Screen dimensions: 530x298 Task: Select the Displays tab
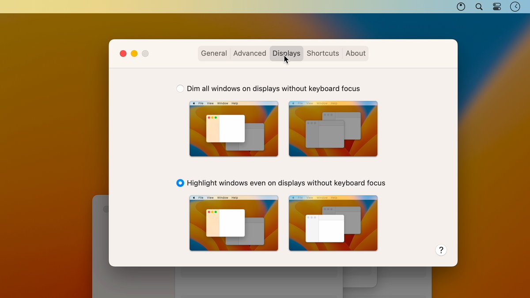tap(286, 53)
